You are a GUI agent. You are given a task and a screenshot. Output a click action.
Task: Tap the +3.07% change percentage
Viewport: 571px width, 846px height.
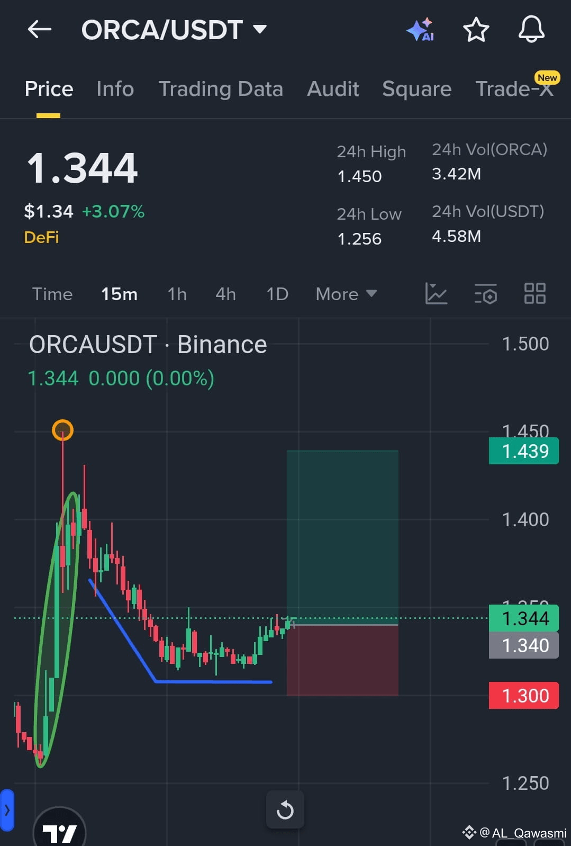pyautogui.click(x=113, y=211)
